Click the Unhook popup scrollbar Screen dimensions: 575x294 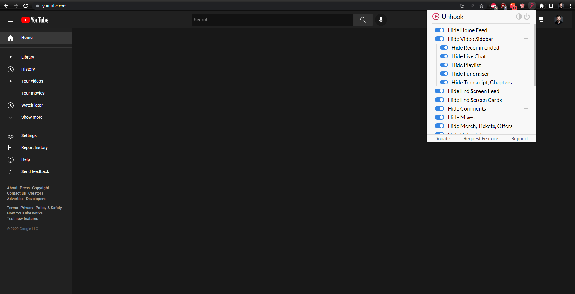click(x=535, y=56)
